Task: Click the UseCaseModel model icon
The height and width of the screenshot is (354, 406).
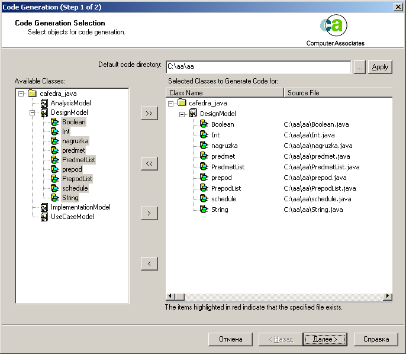Action: (44, 217)
